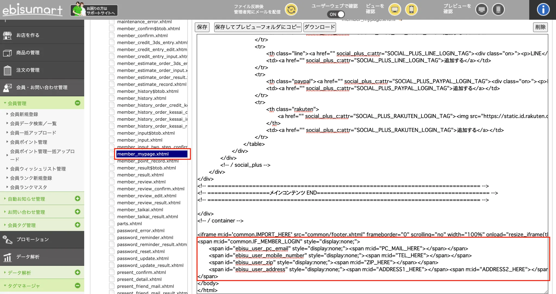Click the ebisumart logo
Viewport: 556px width, 294px height.
pos(32,10)
